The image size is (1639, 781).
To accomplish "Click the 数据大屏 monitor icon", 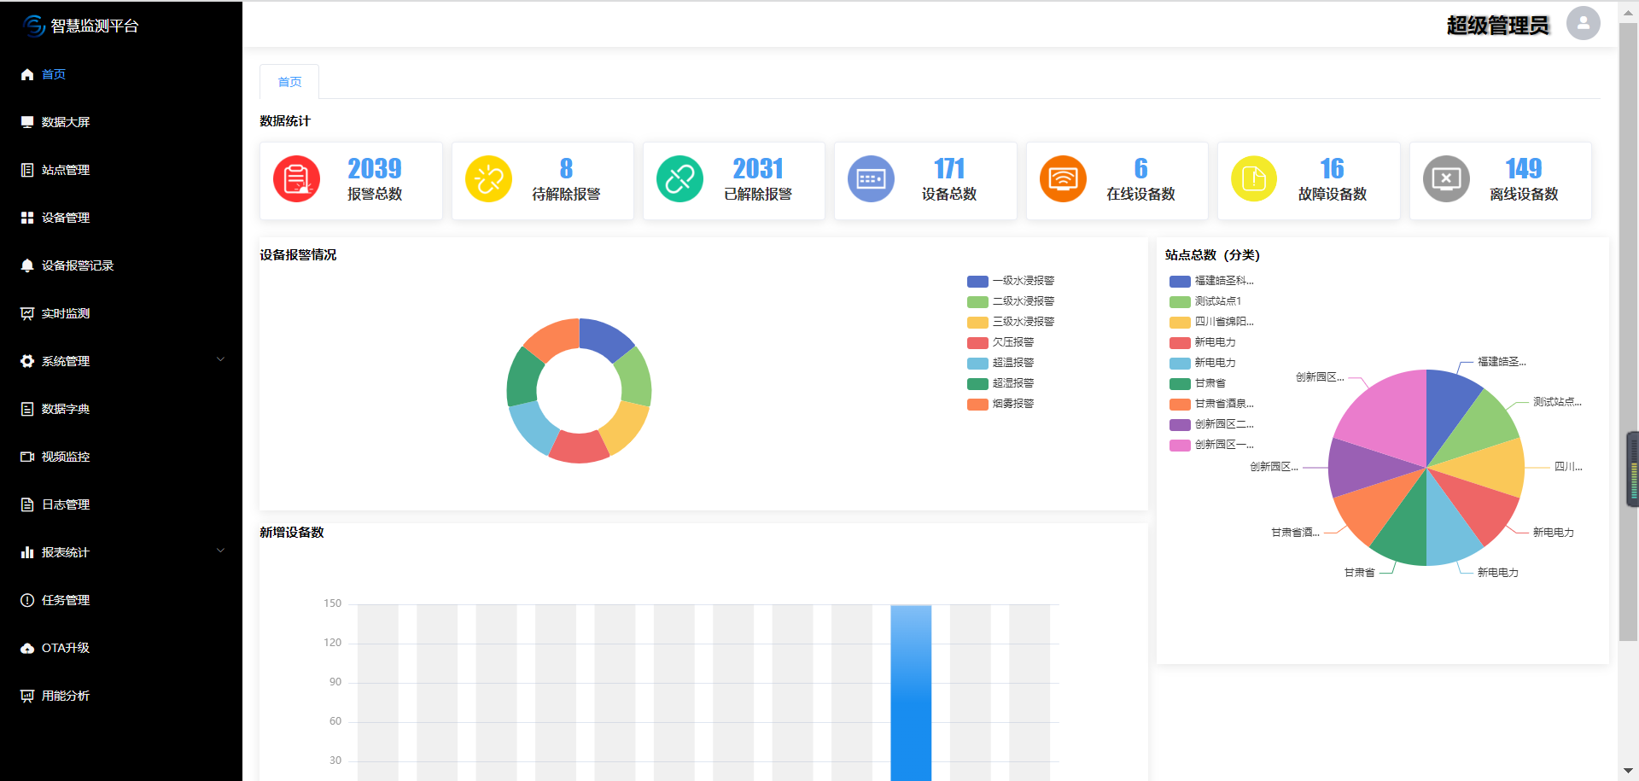I will [27, 122].
